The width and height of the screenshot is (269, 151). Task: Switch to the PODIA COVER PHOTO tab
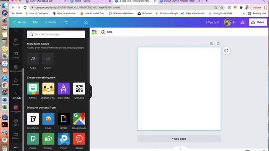(x=179, y=1)
